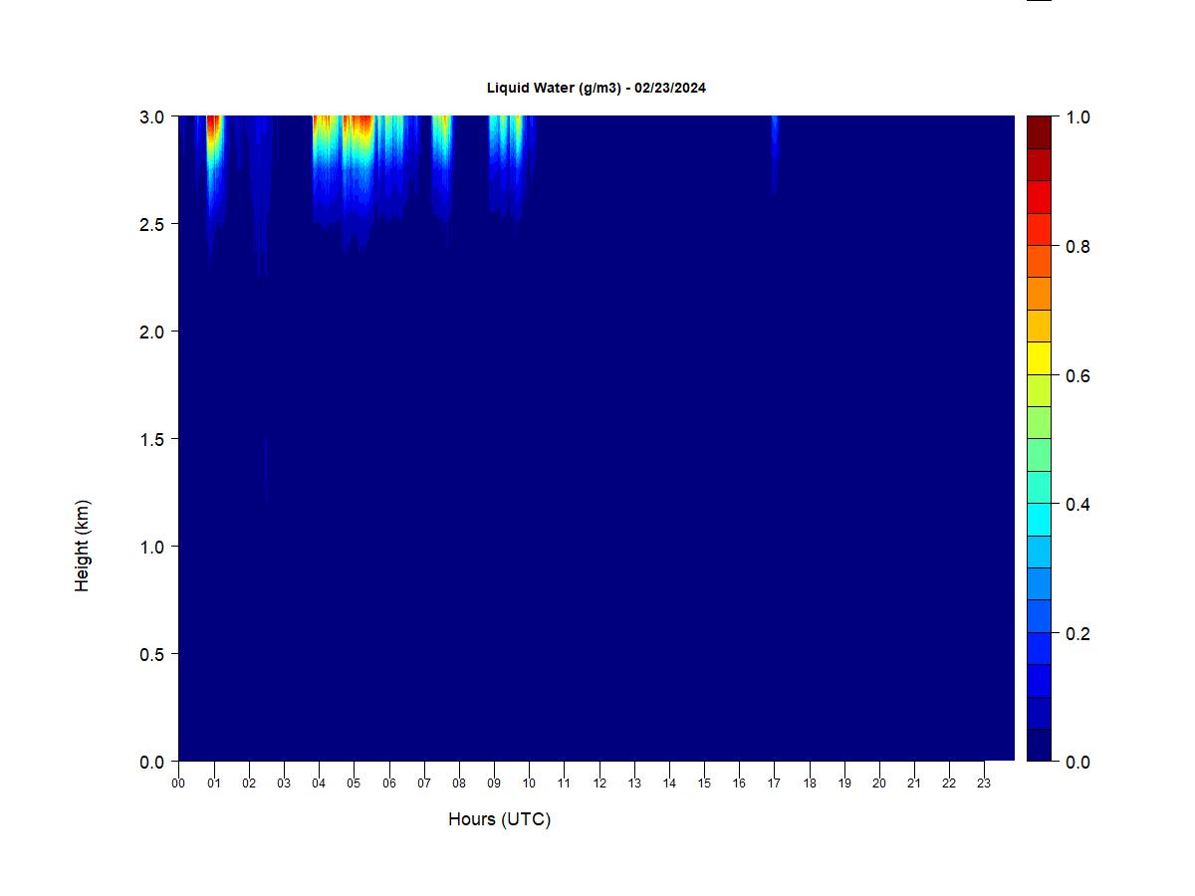Screen dimensions: 1195x896
Task: Click the '3.0' height tick label
Action: (x=152, y=116)
